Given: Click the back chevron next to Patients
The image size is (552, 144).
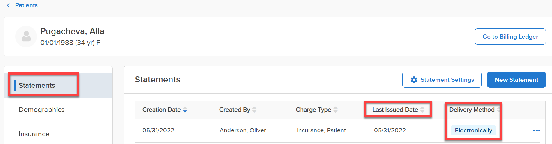Looking at the screenshot, I should pyautogui.click(x=8, y=5).
